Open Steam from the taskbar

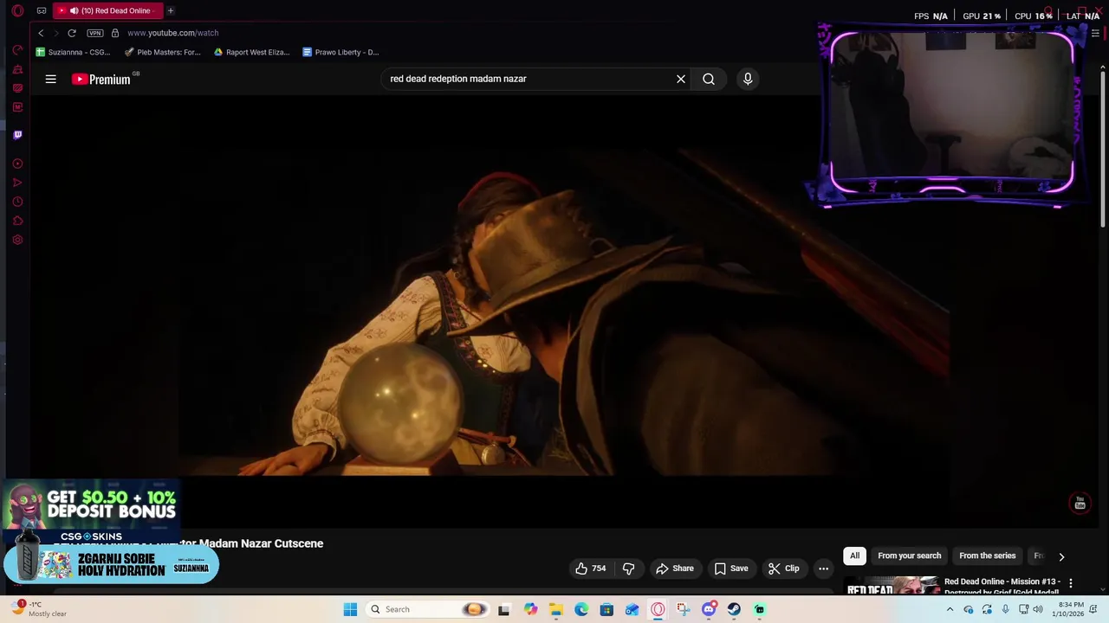734,609
